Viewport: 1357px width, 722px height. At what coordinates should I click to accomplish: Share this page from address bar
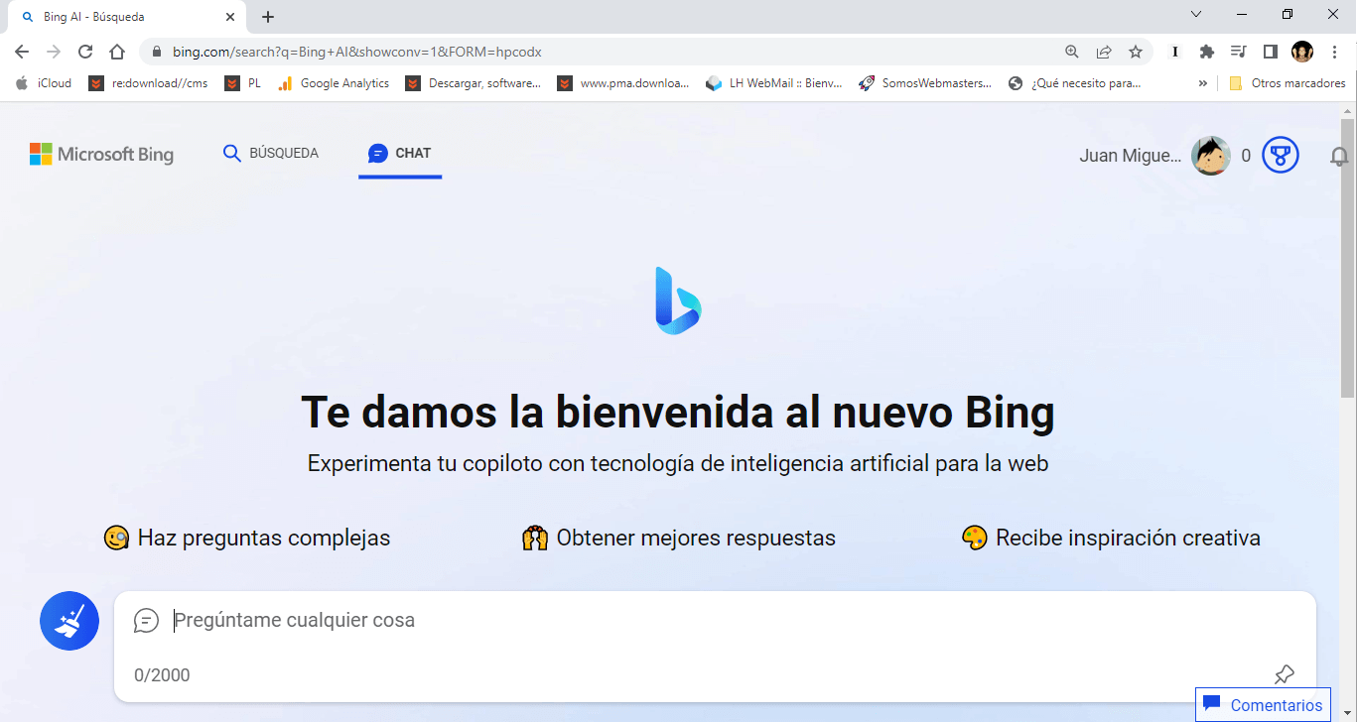pos(1104,52)
